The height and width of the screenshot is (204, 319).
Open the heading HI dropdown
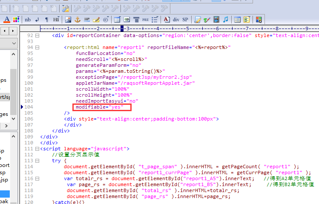[56, 19]
